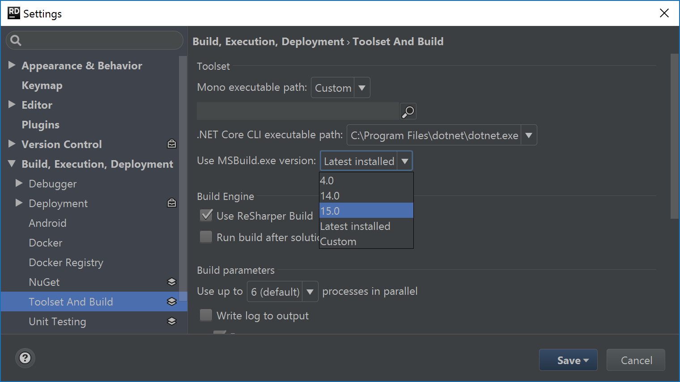680x382 pixels.
Task: Click the Rider logo in title bar
Action: [x=14, y=13]
